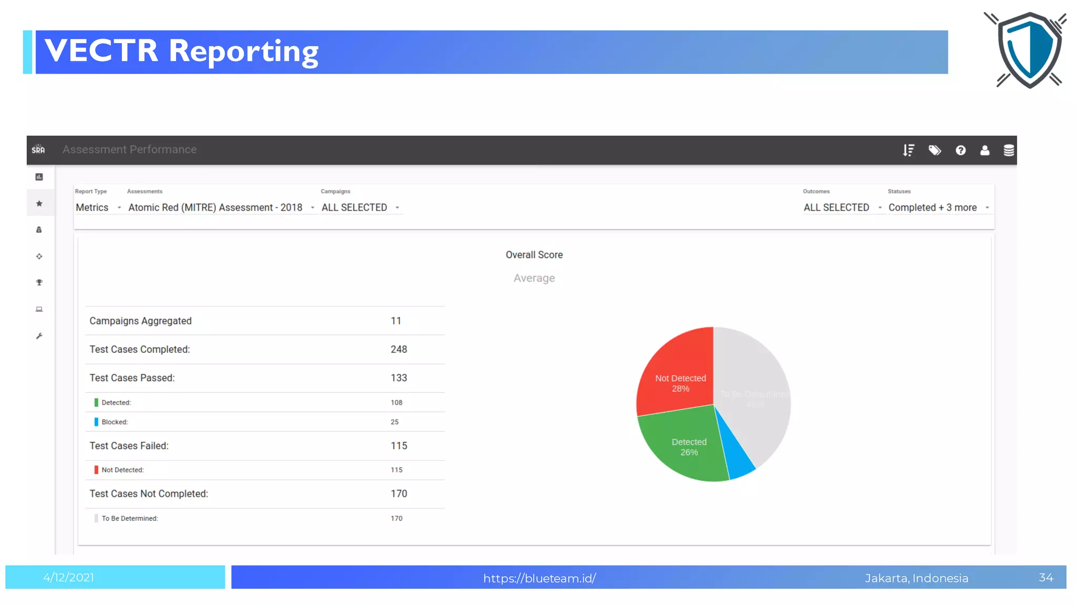Open the sort/timeline icon in top bar
Viewport: 1076px width, 605px height.
point(908,150)
